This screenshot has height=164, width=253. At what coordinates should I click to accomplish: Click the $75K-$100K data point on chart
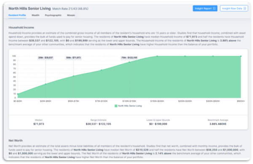pyautogui.click(x=101, y=70)
